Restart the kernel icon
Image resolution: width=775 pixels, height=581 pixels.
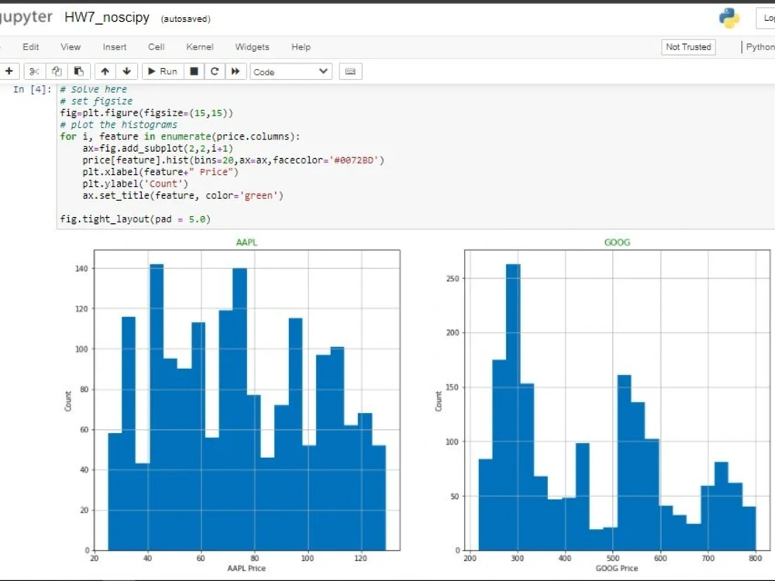(x=215, y=71)
